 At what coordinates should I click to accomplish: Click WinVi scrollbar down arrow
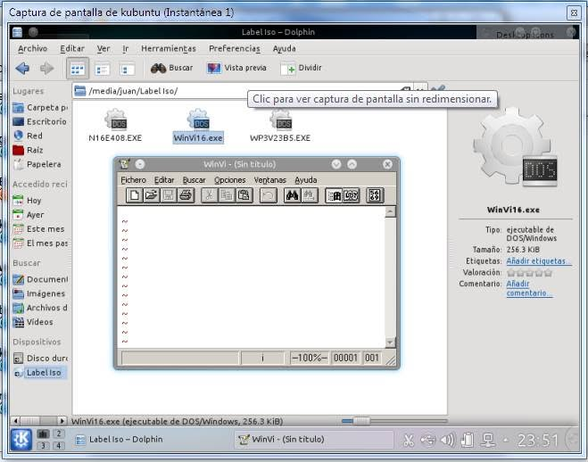(x=390, y=342)
